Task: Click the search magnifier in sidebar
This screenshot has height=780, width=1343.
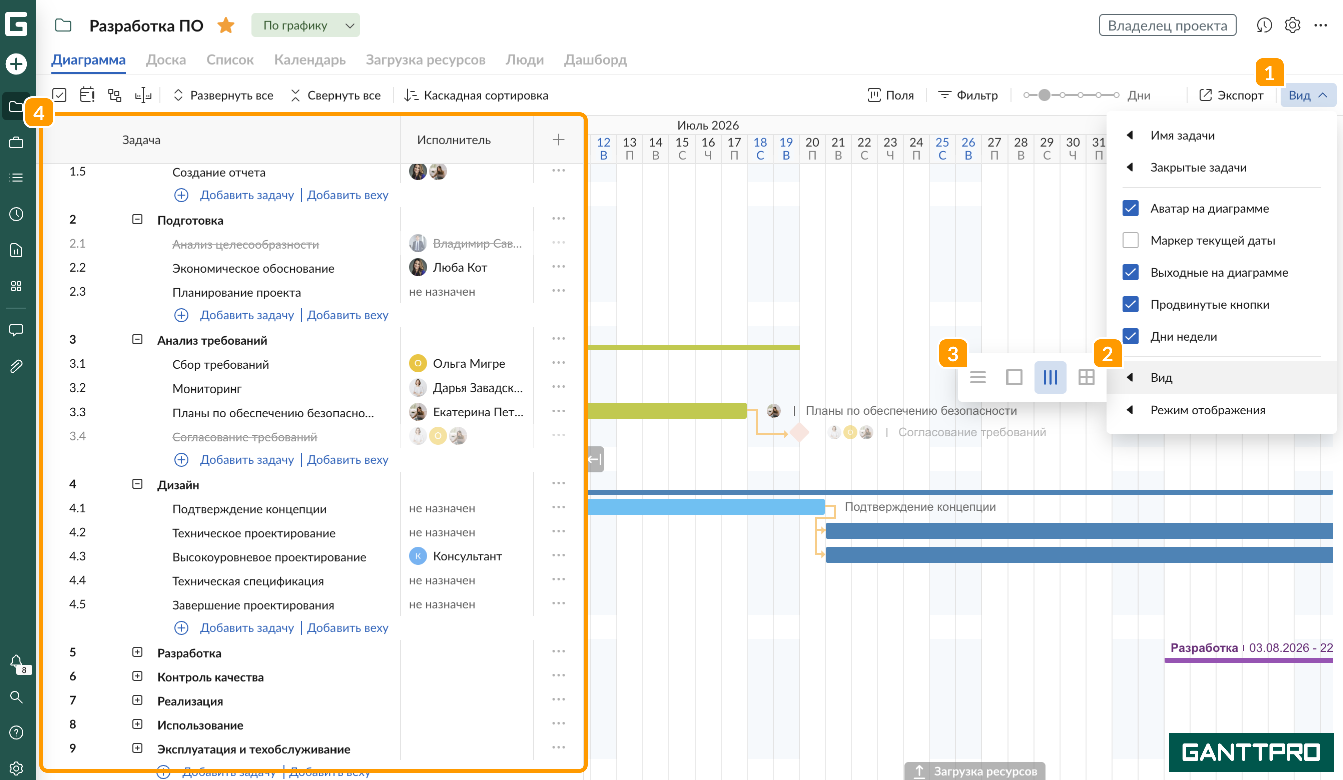Action: pos(16,697)
